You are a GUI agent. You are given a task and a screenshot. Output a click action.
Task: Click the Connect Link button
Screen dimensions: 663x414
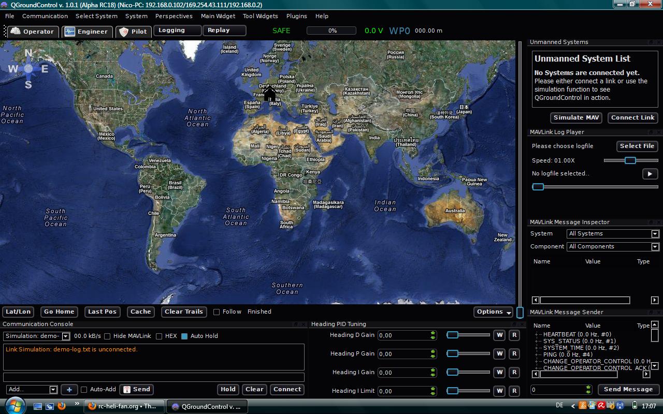click(632, 118)
